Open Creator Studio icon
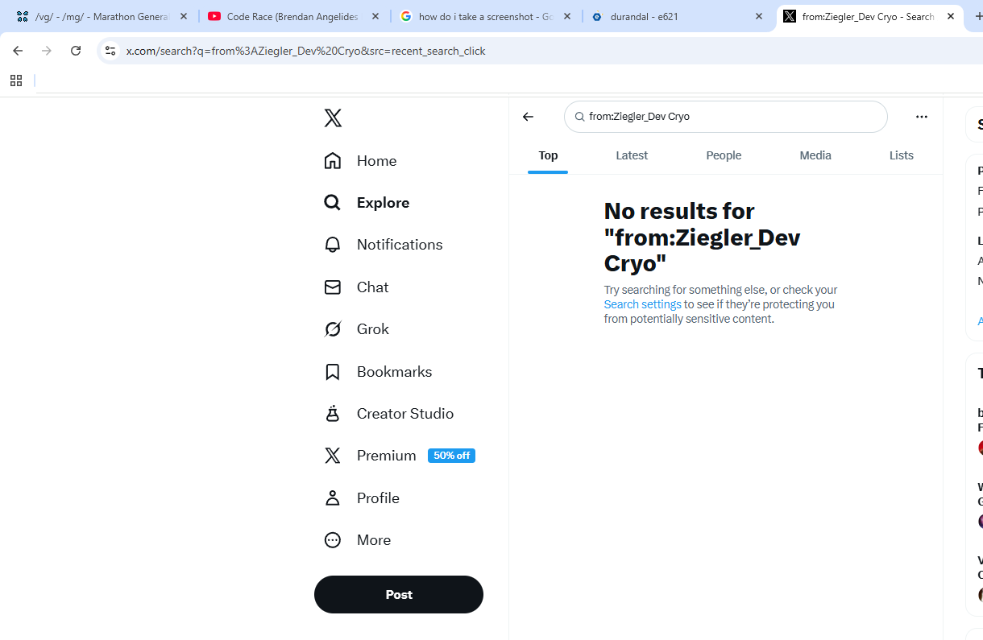 click(333, 414)
